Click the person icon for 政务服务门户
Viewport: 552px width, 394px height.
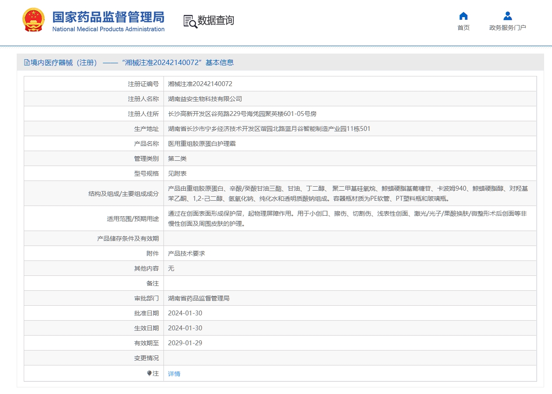(507, 16)
